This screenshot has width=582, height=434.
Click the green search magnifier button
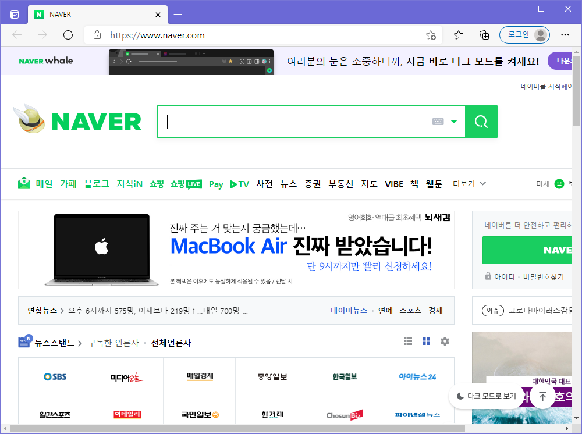pyautogui.click(x=481, y=122)
